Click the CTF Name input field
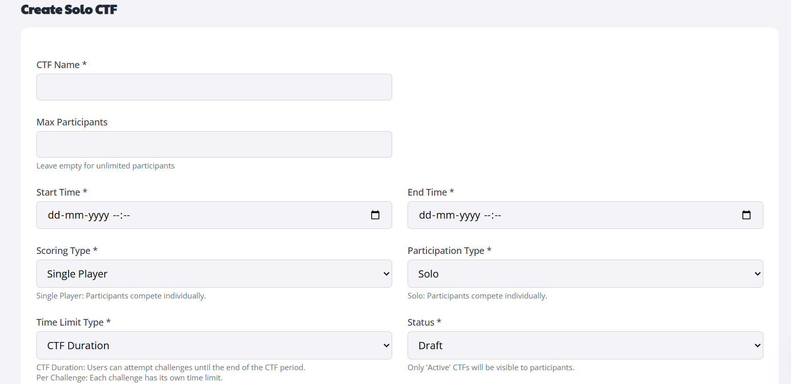Screen dimensions: 791x384 pyautogui.click(x=213, y=87)
